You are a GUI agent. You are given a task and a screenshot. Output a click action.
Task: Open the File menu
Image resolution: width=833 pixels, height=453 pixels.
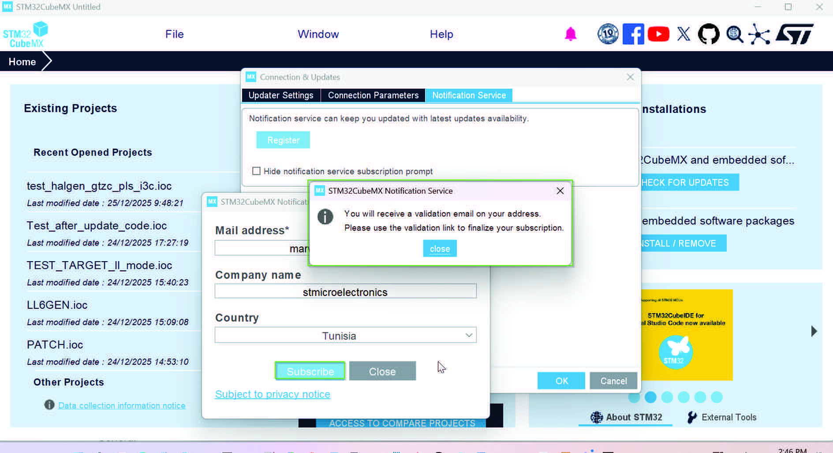coord(175,34)
